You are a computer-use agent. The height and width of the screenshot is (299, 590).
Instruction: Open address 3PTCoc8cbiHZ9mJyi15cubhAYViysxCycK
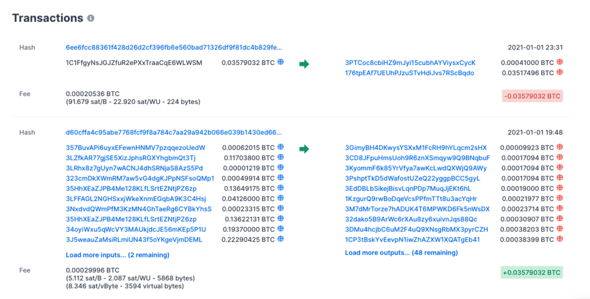410,63
